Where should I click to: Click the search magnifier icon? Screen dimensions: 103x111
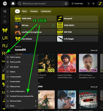[x=20, y=4]
